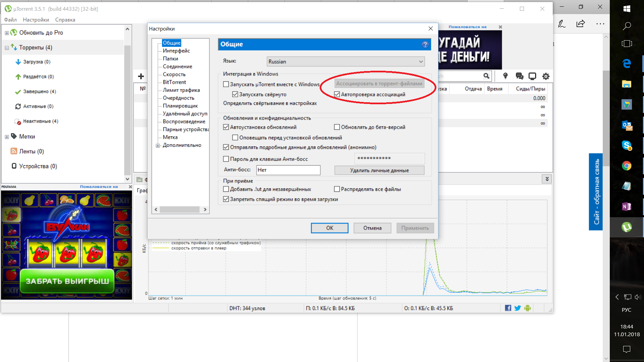This screenshot has width=644, height=362.
Task: Open the search magnifier icon in toolbar
Action: click(486, 76)
